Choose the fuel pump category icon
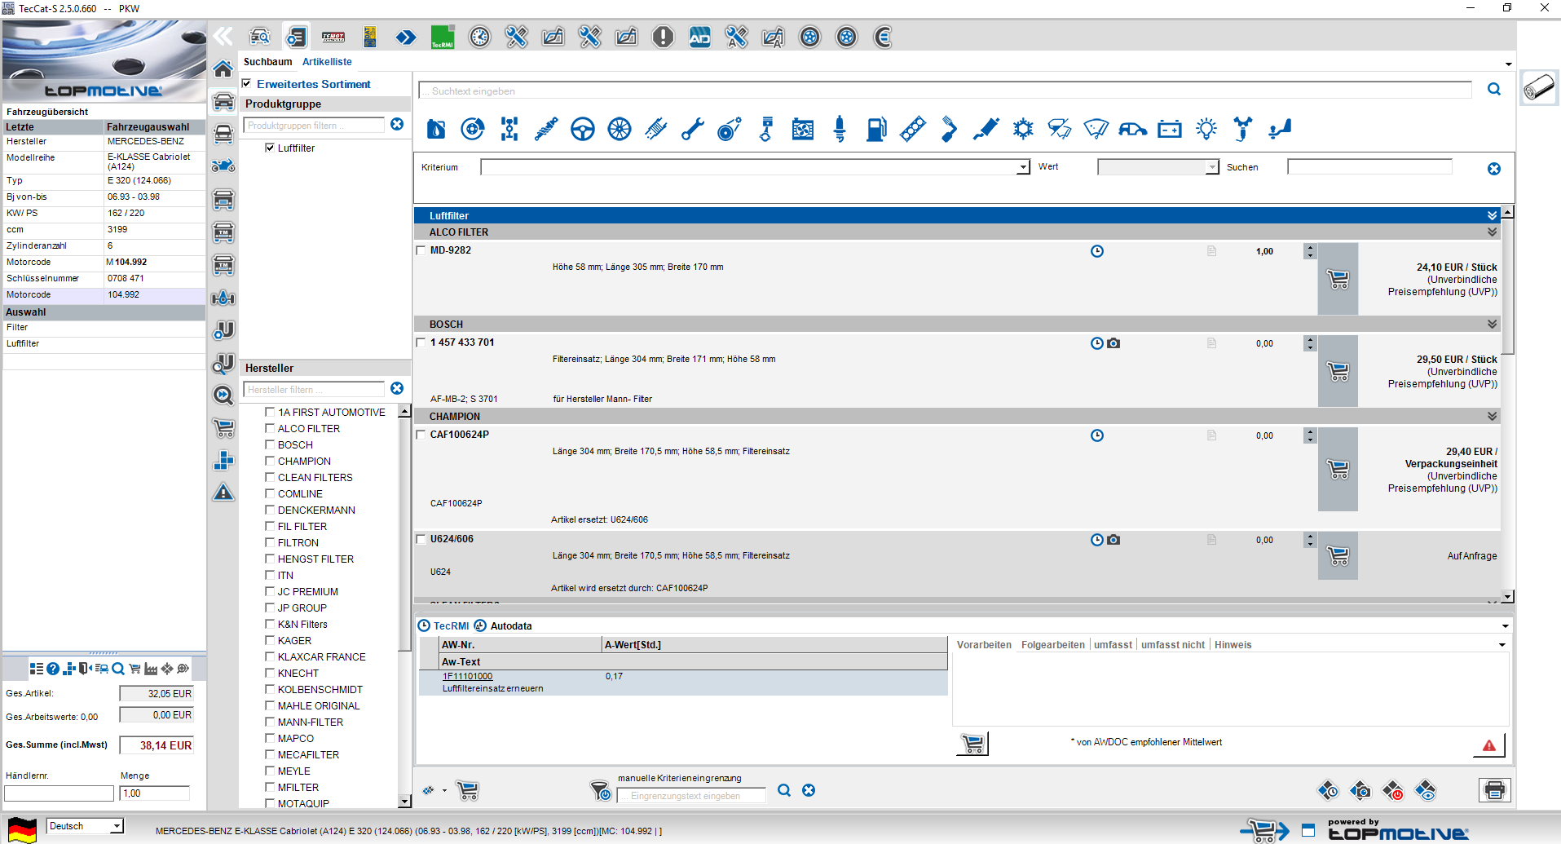This screenshot has height=844, width=1561. 876,129
